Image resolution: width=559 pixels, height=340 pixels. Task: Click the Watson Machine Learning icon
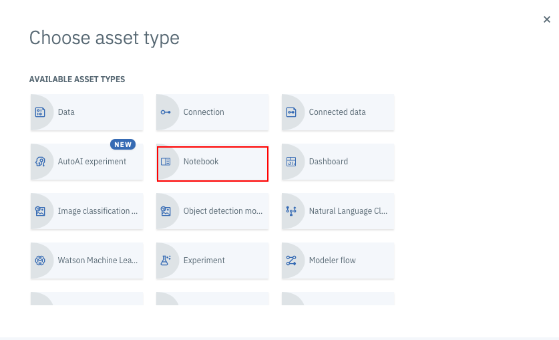(x=40, y=261)
